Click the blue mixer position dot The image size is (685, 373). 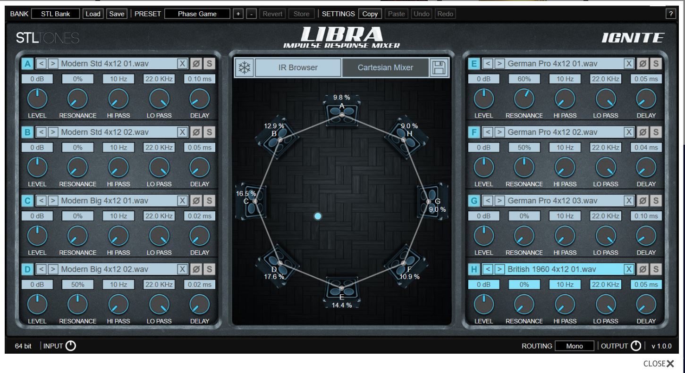point(318,216)
